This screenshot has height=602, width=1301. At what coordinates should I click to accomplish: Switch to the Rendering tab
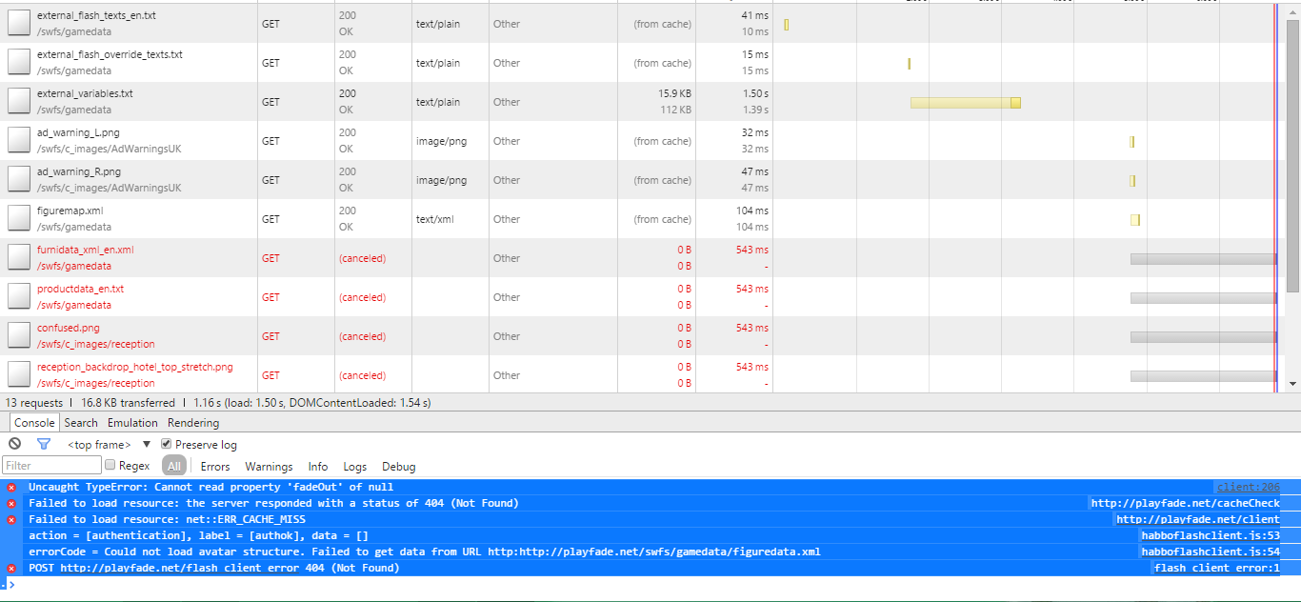coord(193,423)
